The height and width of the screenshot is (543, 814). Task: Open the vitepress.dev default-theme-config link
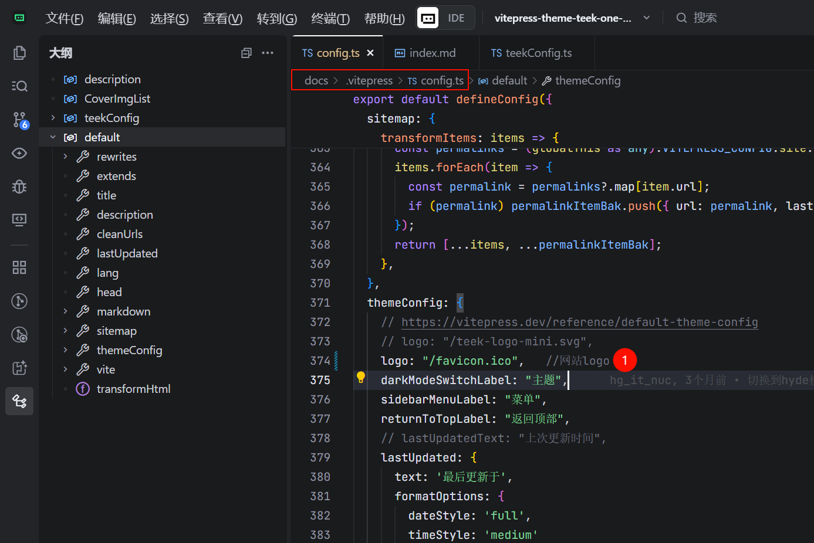579,322
